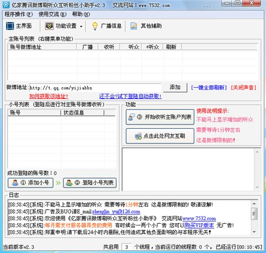Click the 使用说明提示: heading
The width and height of the screenshot is (266, 253).
coord(213,111)
